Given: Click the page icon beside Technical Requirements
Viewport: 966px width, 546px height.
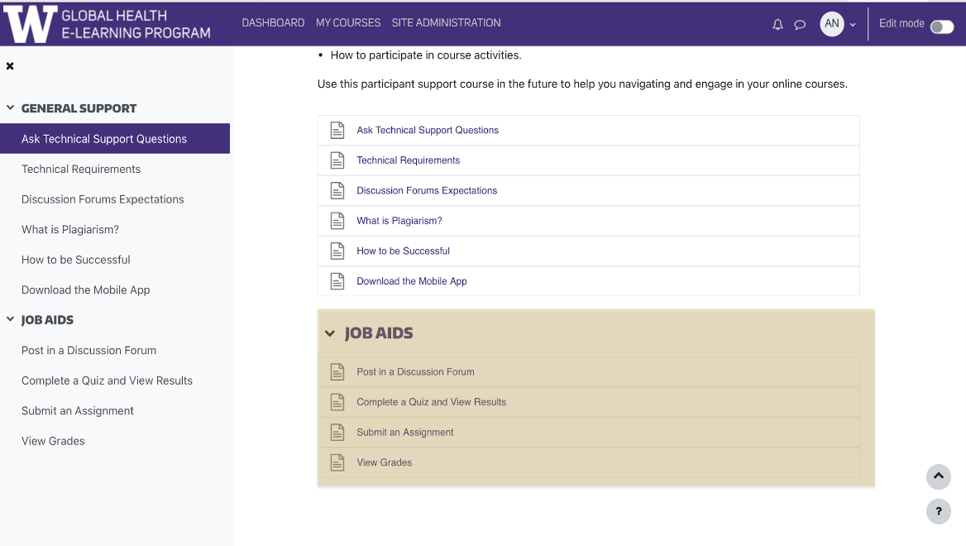Looking at the screenshot, I should point(337,160).
